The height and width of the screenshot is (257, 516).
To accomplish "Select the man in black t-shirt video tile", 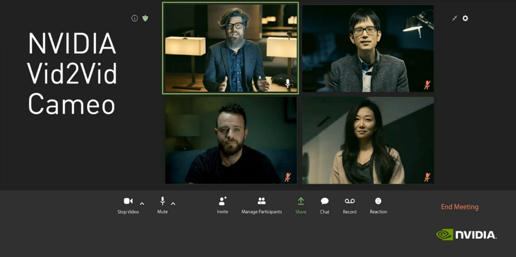I will [231, 140].
